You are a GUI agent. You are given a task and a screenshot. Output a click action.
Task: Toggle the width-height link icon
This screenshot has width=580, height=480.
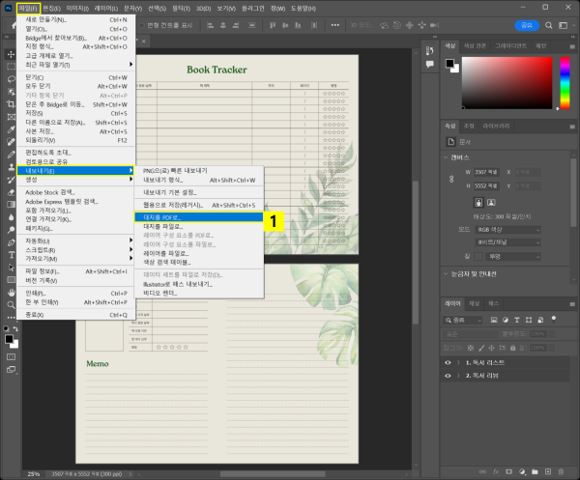tap(451, 180)
